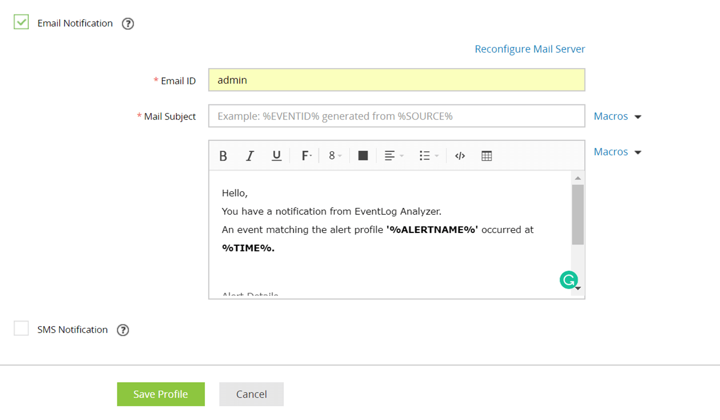The height and width of the screenshot is (420, 720).
Task: Switch to code view in the editor
Action: point(460,155)
